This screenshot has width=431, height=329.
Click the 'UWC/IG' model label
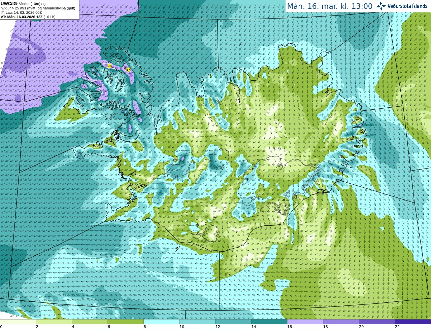8,4
